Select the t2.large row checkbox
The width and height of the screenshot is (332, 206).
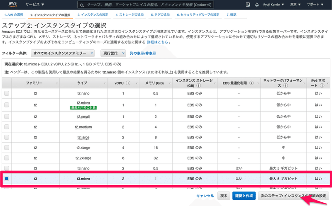(x=7, y=137)
